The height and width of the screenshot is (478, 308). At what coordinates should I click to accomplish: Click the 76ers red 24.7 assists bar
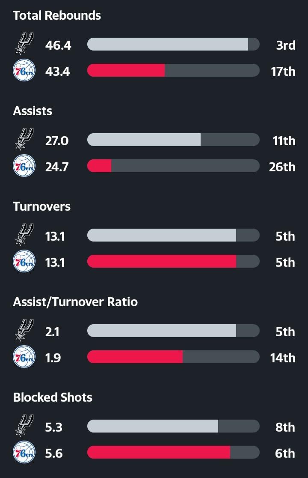tap(100, 166)
